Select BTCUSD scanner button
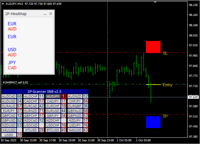This screenshot has width=200, height=144. [53, 130]
